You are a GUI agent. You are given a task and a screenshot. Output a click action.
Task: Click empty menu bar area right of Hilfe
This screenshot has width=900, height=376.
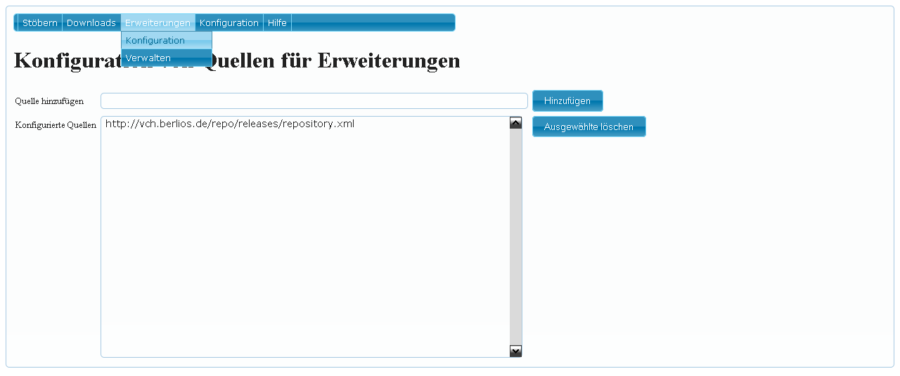click(373, 23)
